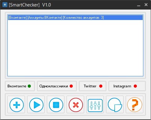Viewport: 151px width, 120px height.
Task: Click the SmartChecker app icon in title bar
Action: coord(5,5)
